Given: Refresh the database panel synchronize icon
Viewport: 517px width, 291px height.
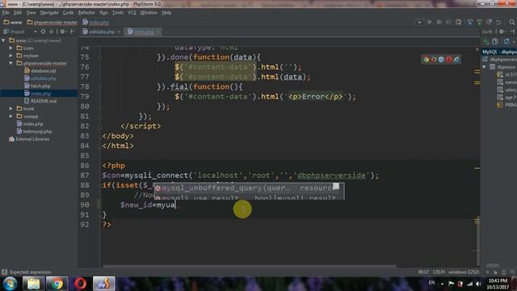Looking at the screenshot, I should click(x=506, y=41).
